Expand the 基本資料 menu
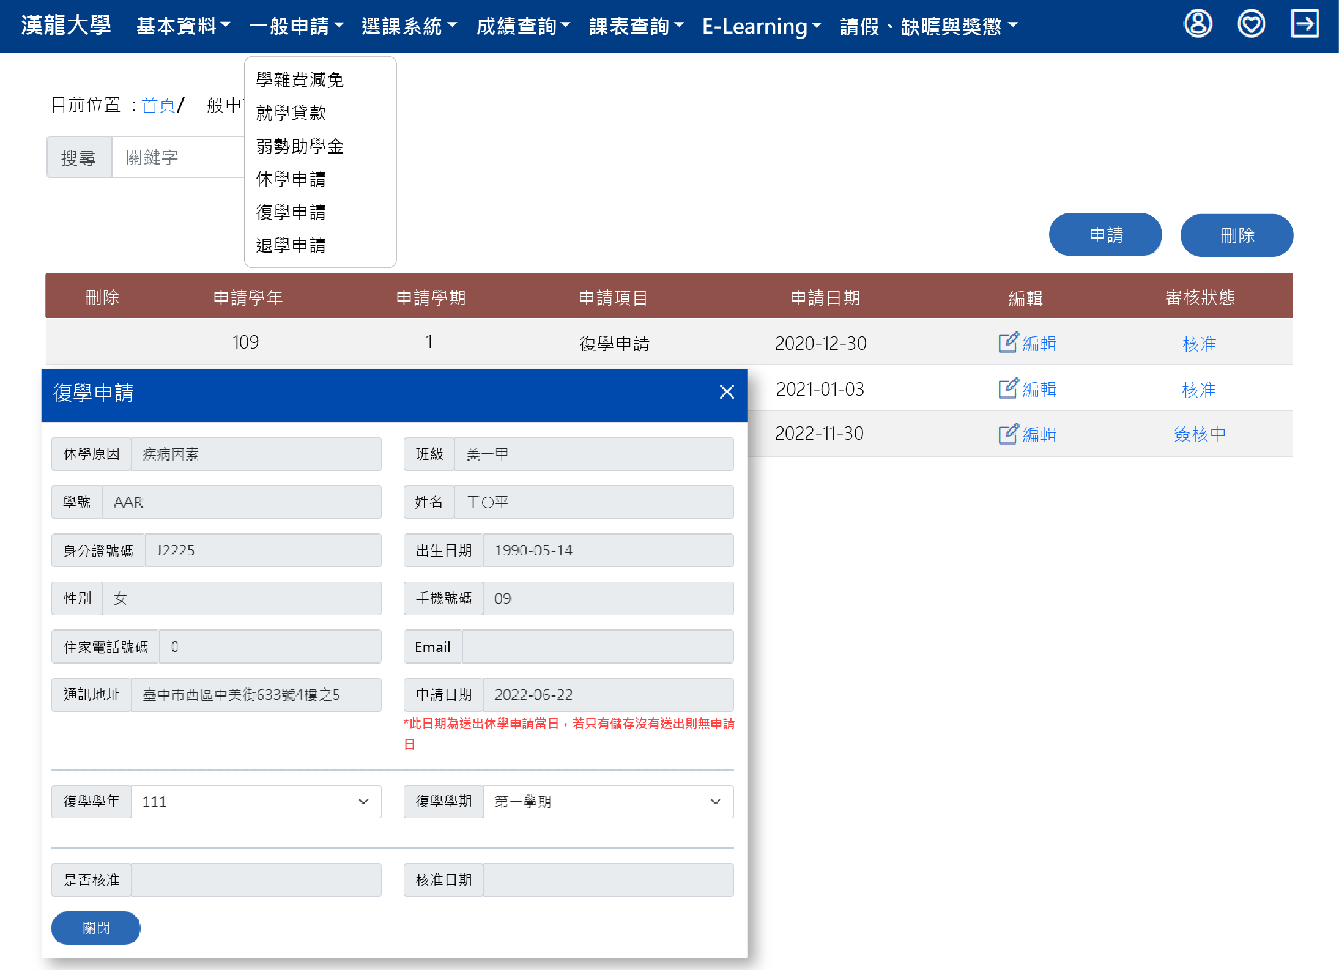The image size is (1339, 970). [x=183, y=26]
